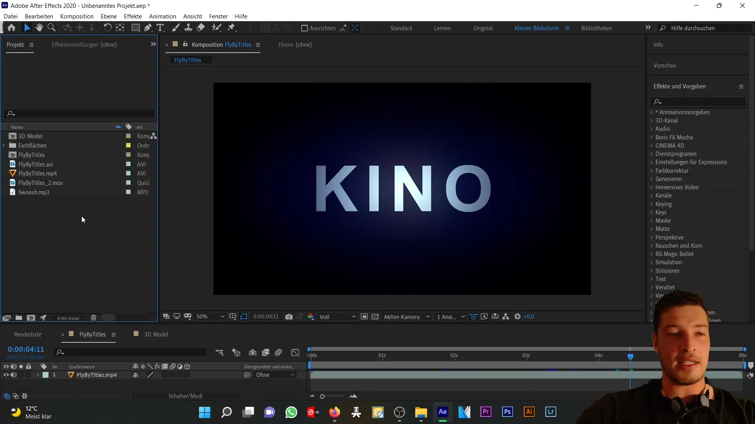The height and width of the screenshot is (424, 755).
Task: Click the FlyByTitles.mp4 layer label color swatch
Action: pos(46,375)
